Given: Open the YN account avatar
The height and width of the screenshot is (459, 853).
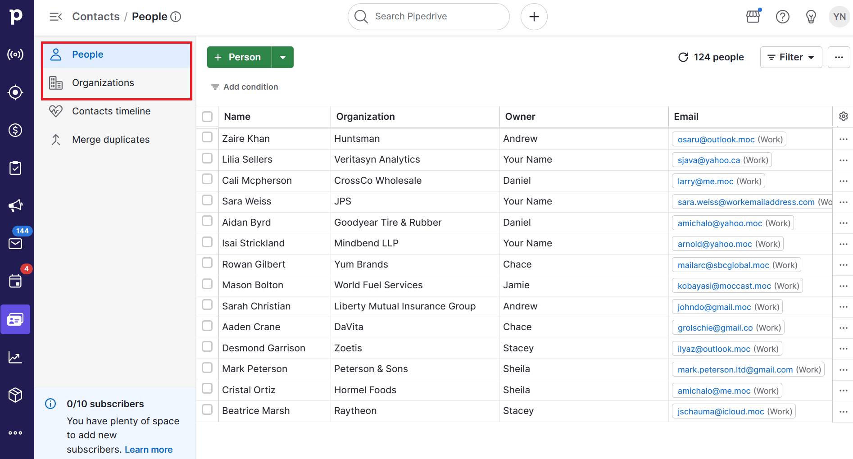Looking at the screenshot, I should [839, 17].
